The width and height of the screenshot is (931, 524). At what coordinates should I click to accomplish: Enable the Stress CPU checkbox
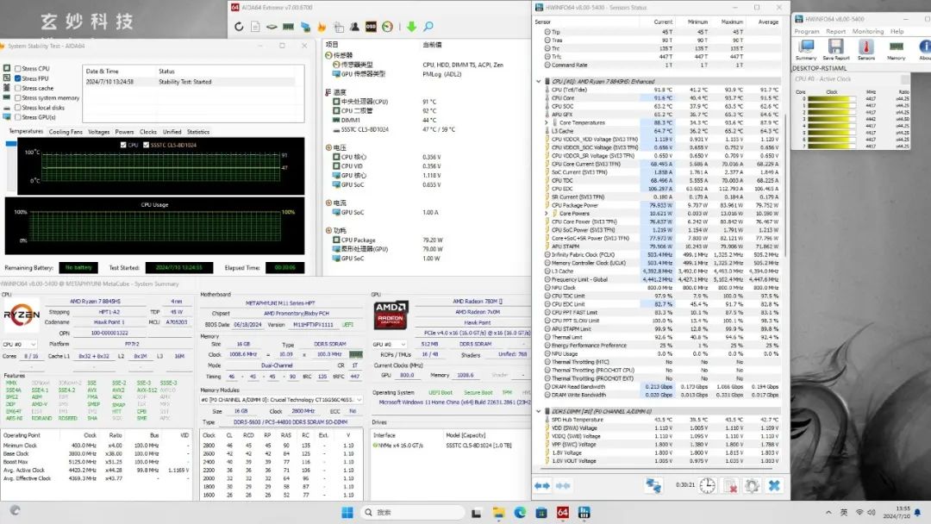click(x=18, y=69)
